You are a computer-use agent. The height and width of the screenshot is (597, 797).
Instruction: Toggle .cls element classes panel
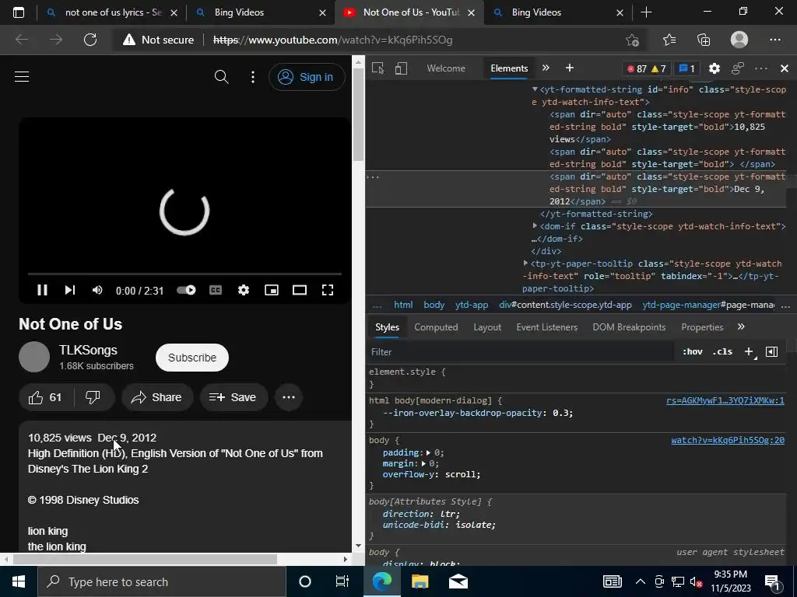(x=722, y=351)
